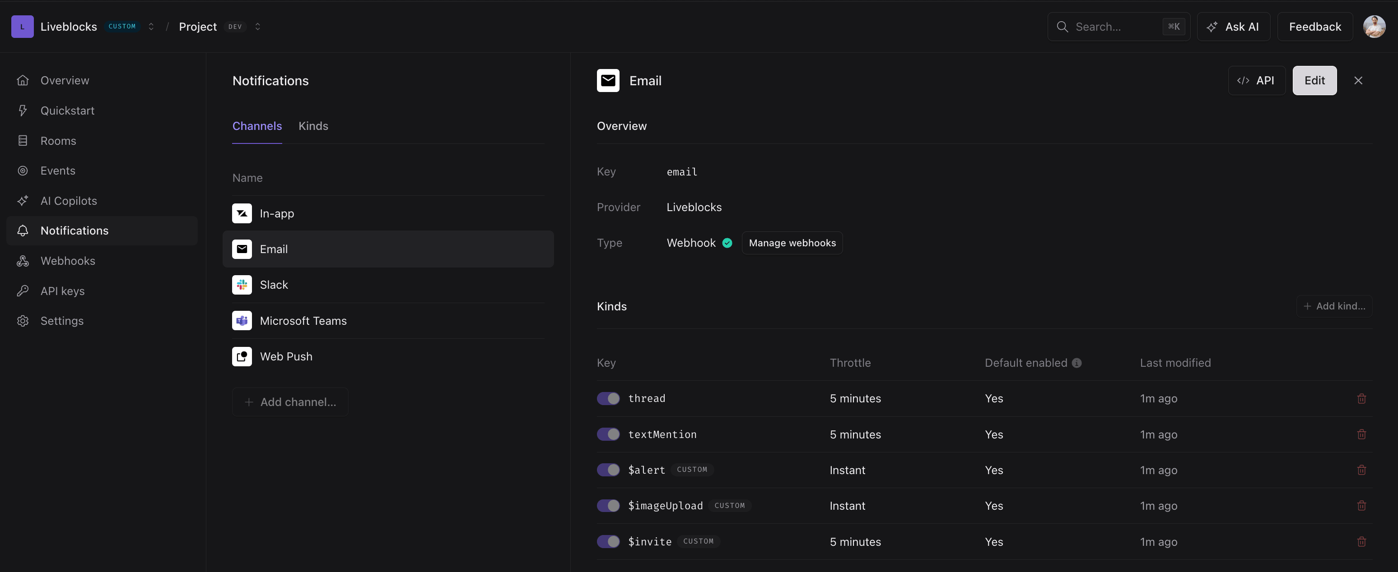Disable the thread notification kind
Viewport: 1398px width, 572px height.
608,398
